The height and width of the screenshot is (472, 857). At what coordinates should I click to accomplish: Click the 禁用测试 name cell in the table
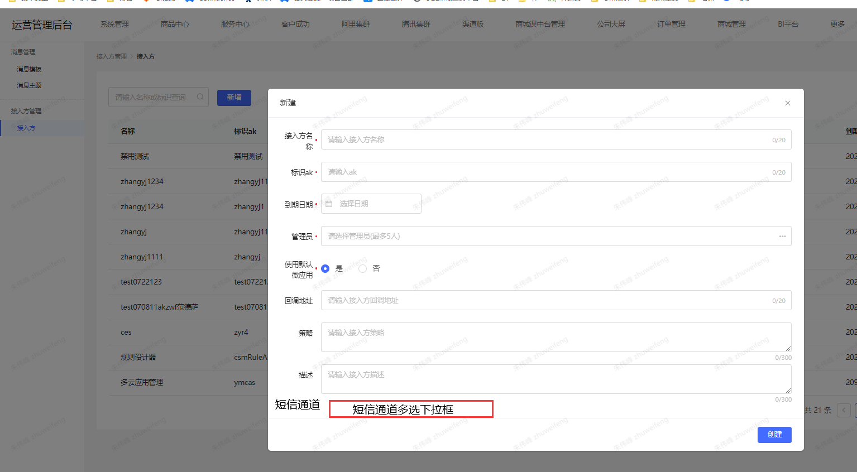(135, 156)
